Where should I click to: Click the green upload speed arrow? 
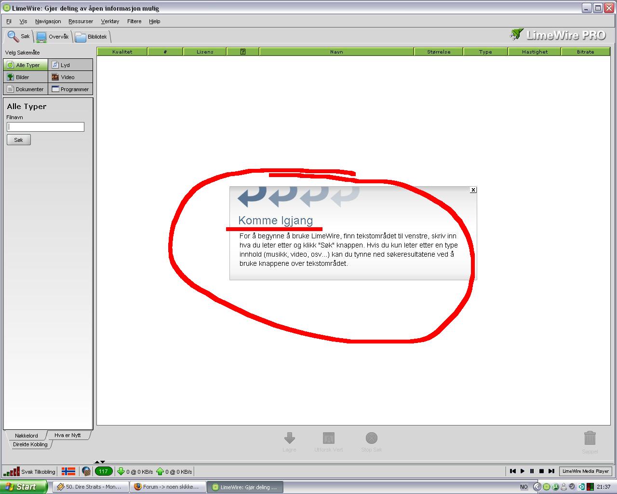pos(160,471)
